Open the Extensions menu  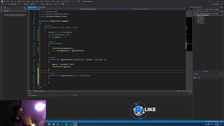pyautogui.click(x=47, y=1)
